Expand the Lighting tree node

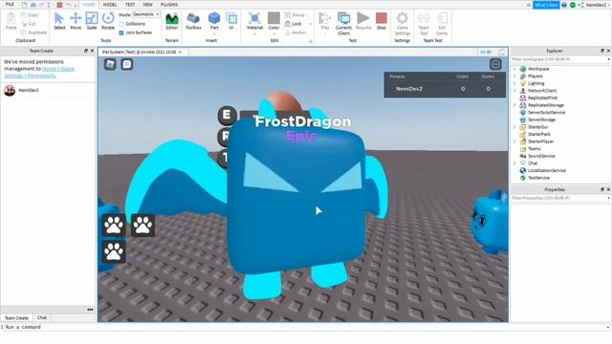514,83
